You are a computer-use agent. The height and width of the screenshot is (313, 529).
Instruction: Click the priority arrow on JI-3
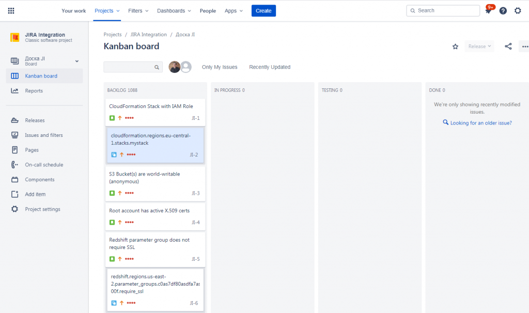click(120, 193)
